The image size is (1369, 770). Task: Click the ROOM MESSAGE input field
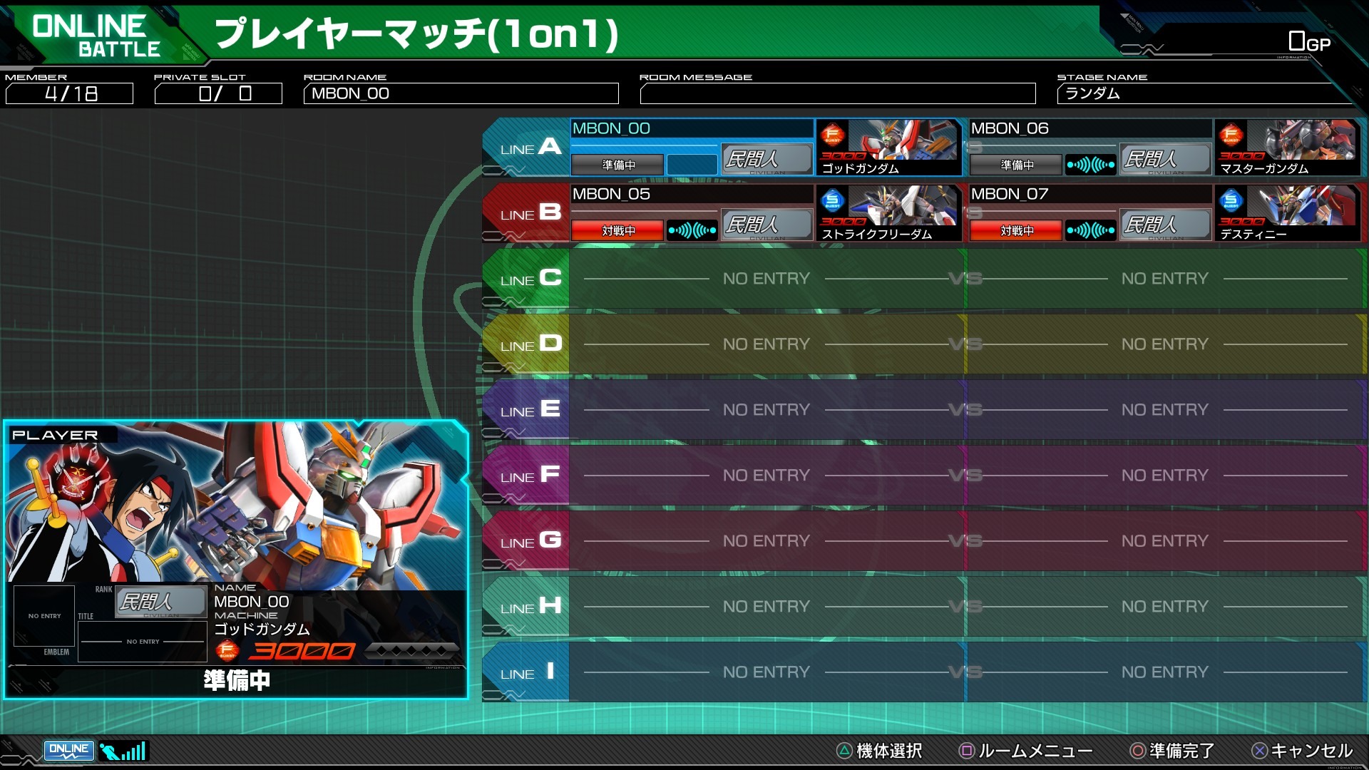tap(837, 93)
